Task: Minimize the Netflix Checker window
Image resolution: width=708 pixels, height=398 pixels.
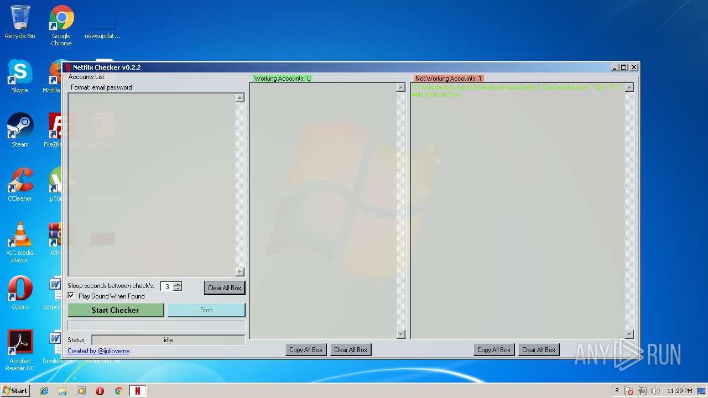Action: pyautogui.click(x=615, y=67)
